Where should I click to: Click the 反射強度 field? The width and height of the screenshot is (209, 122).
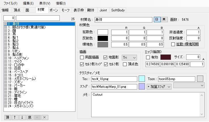(x=193, y=38)
